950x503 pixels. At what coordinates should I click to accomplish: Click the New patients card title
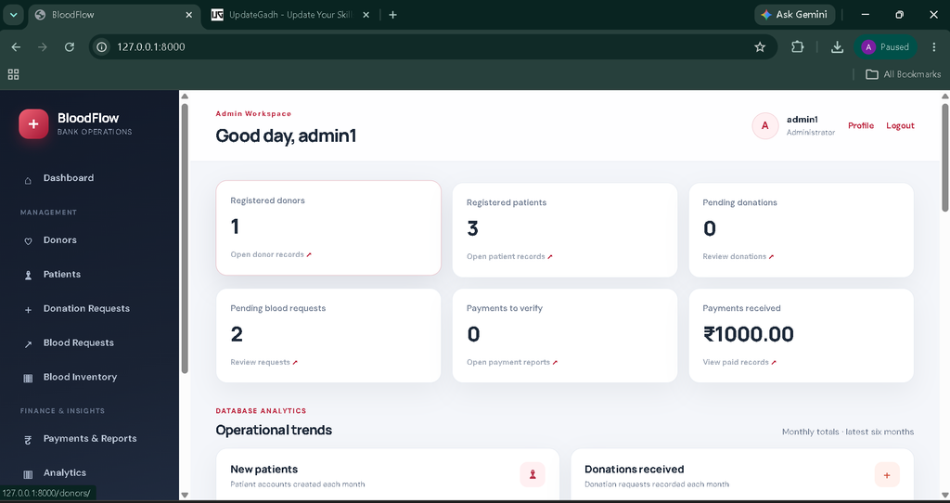click(x=264, y=469)
